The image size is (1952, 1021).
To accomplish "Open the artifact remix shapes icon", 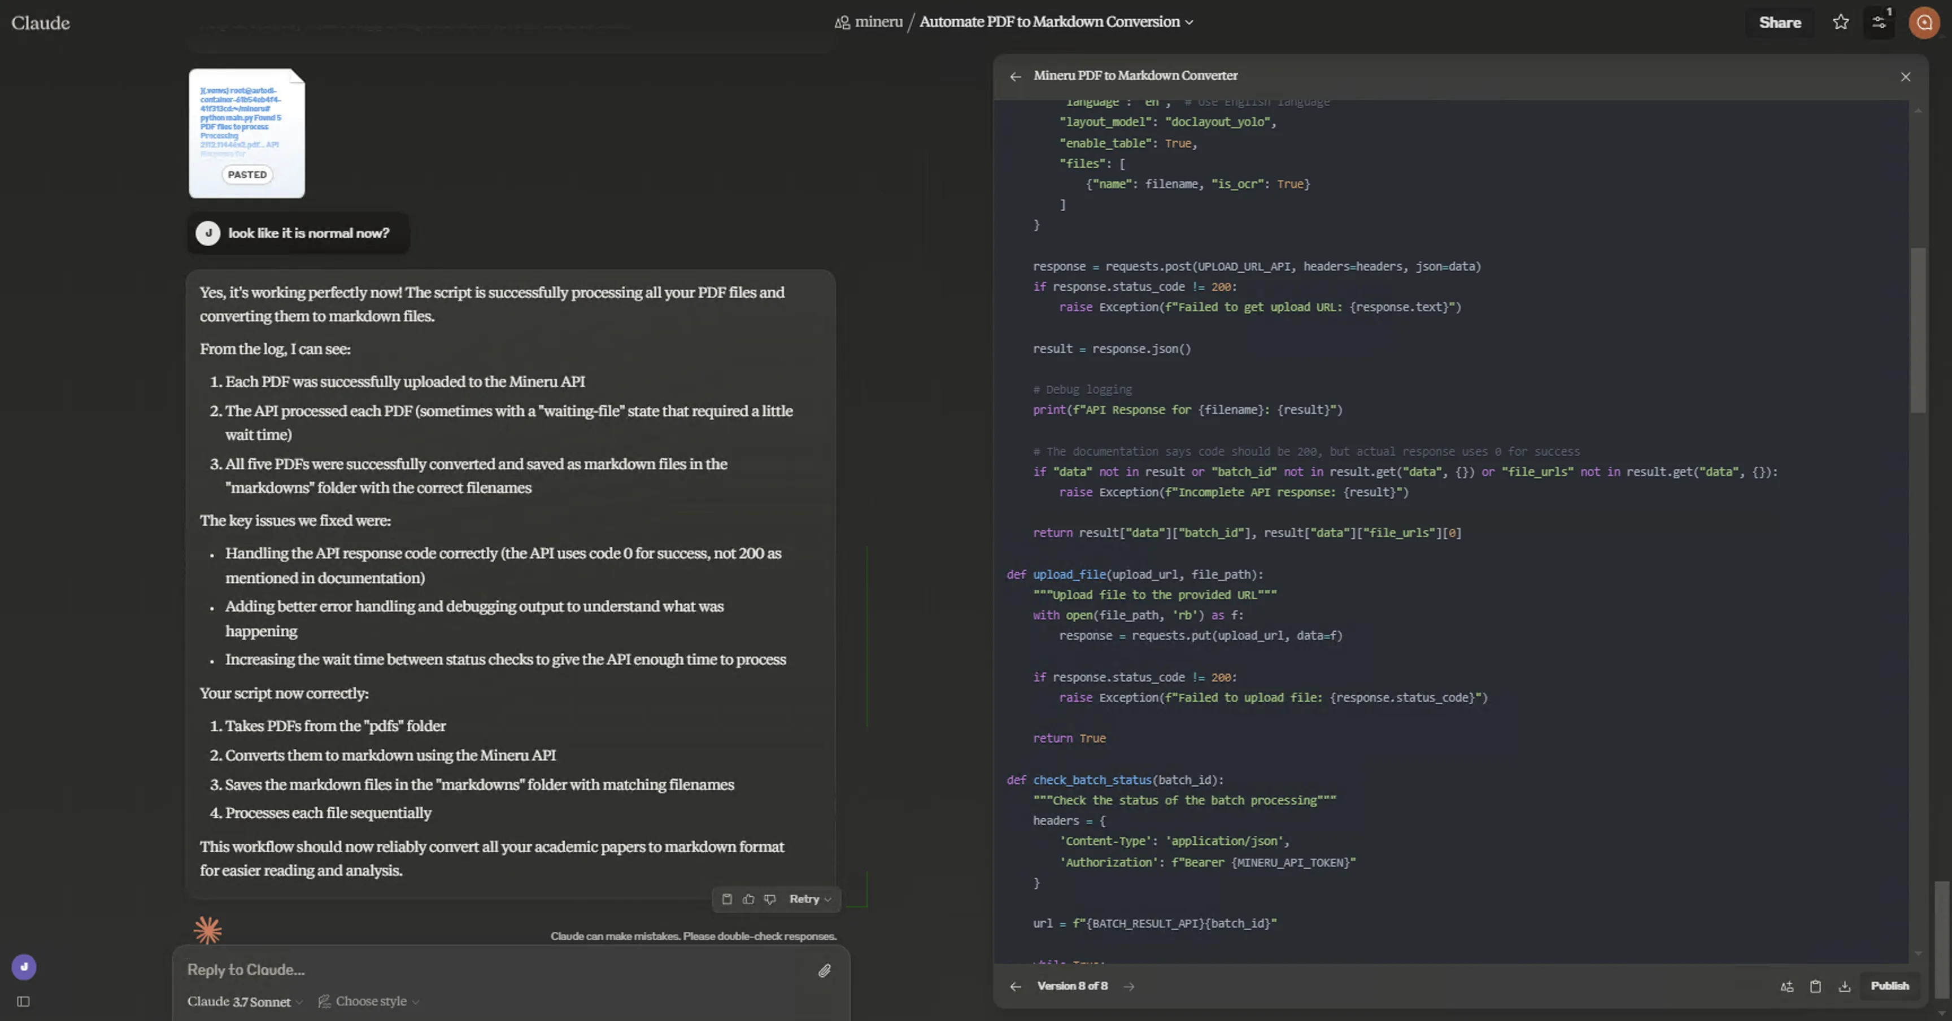I will tap(1787, 986).
